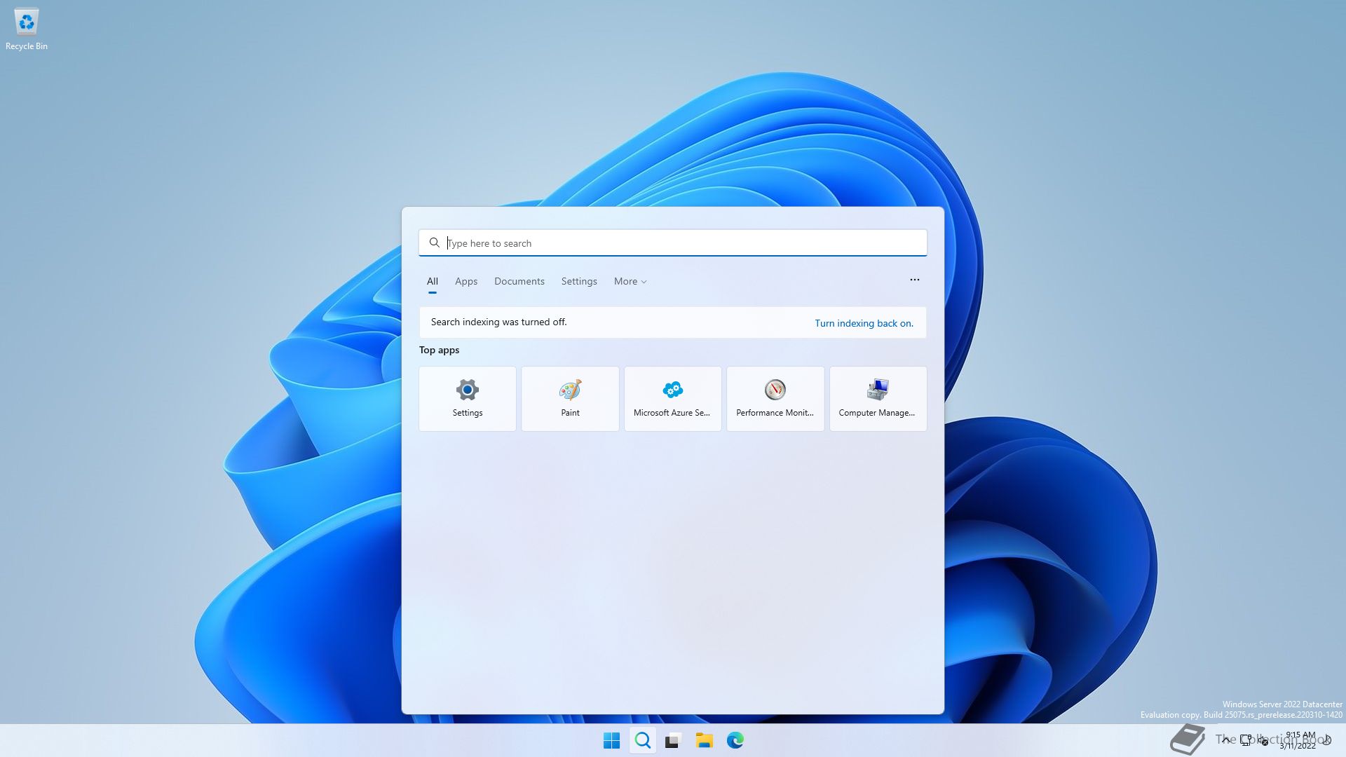Click the Windows Start button
This screenshot has height=757, width=1346.
pos(611,740)
